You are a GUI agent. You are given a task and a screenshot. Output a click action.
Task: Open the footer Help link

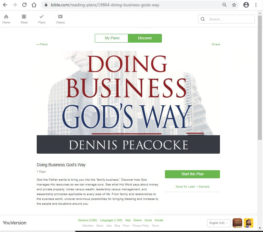[128, 220]
